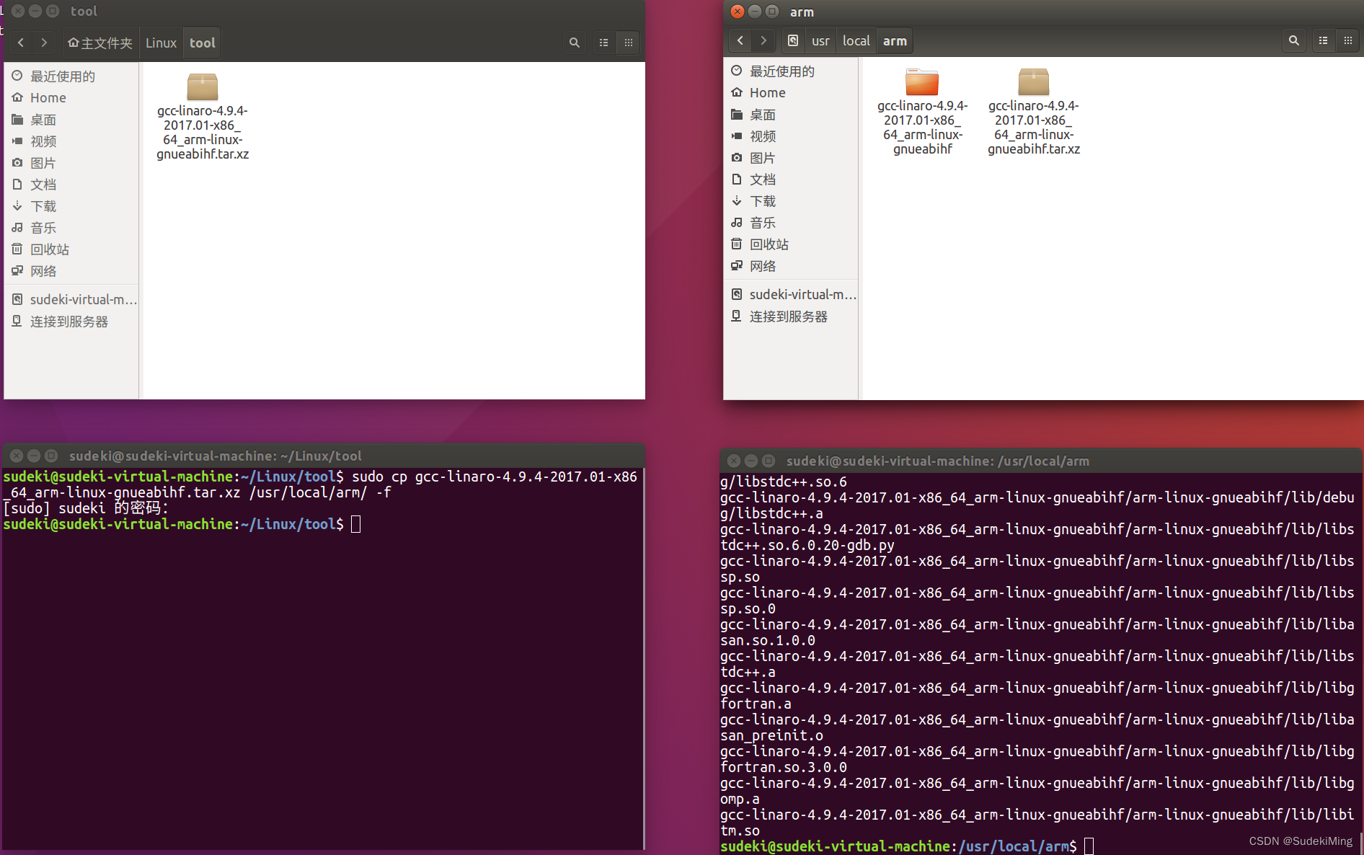
Task: Click the computer root icon in arm path bar
Action: click(x=793, y=40)
